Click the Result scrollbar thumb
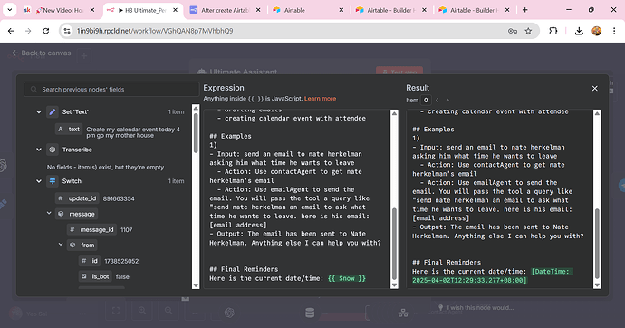Image resolution: width=625 pixels, height=328 pixels. pos(597,244)
